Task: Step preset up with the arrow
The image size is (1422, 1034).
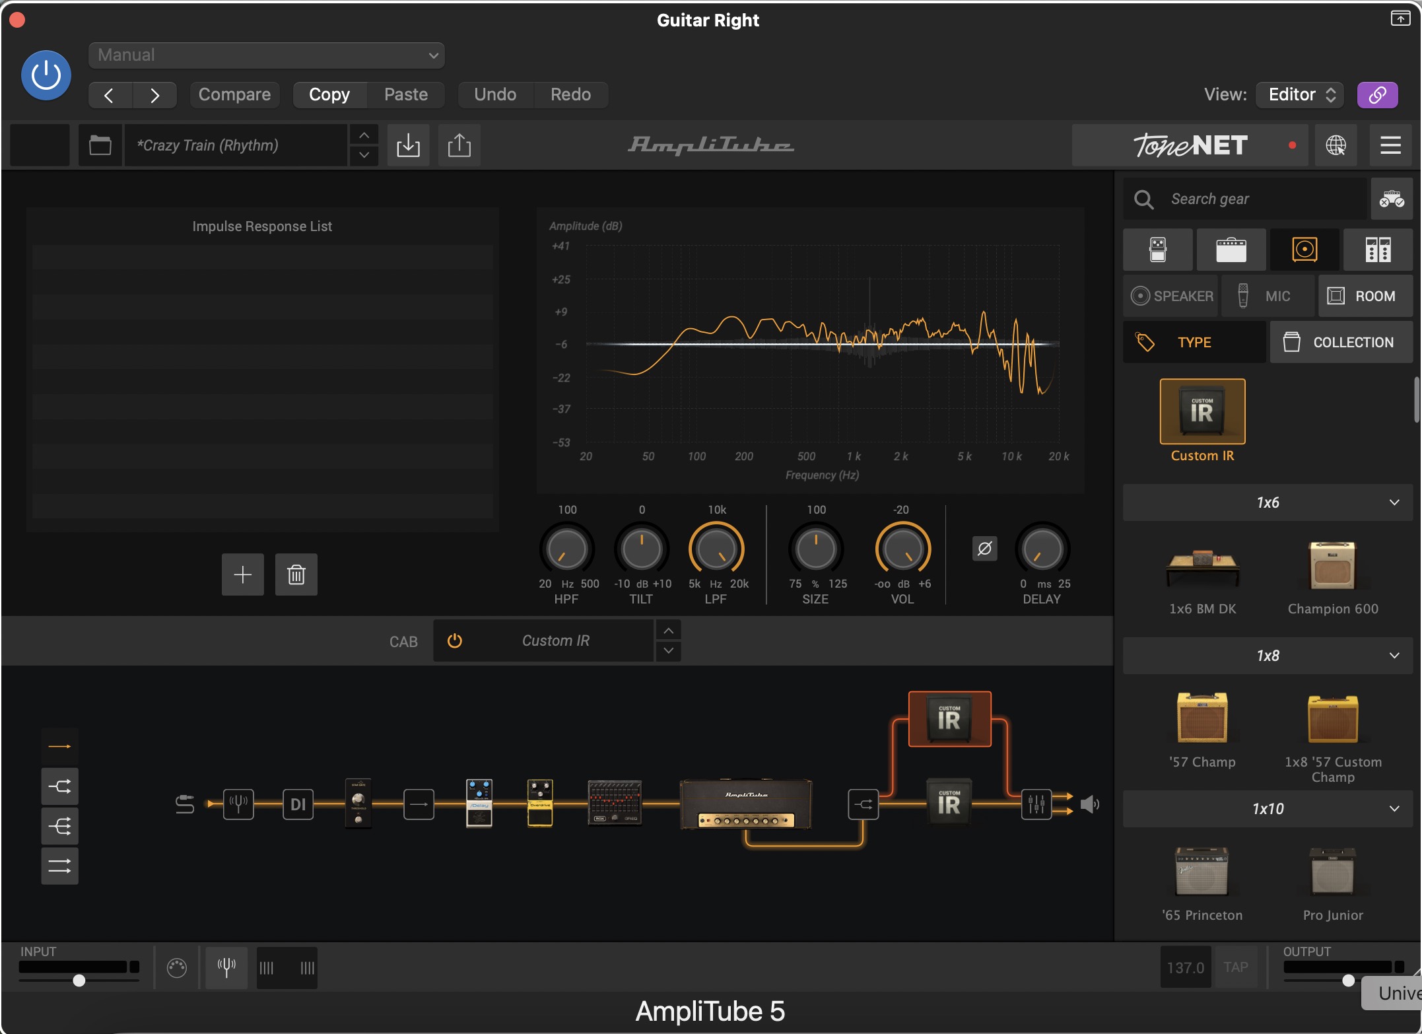Action: pos(364,135)
